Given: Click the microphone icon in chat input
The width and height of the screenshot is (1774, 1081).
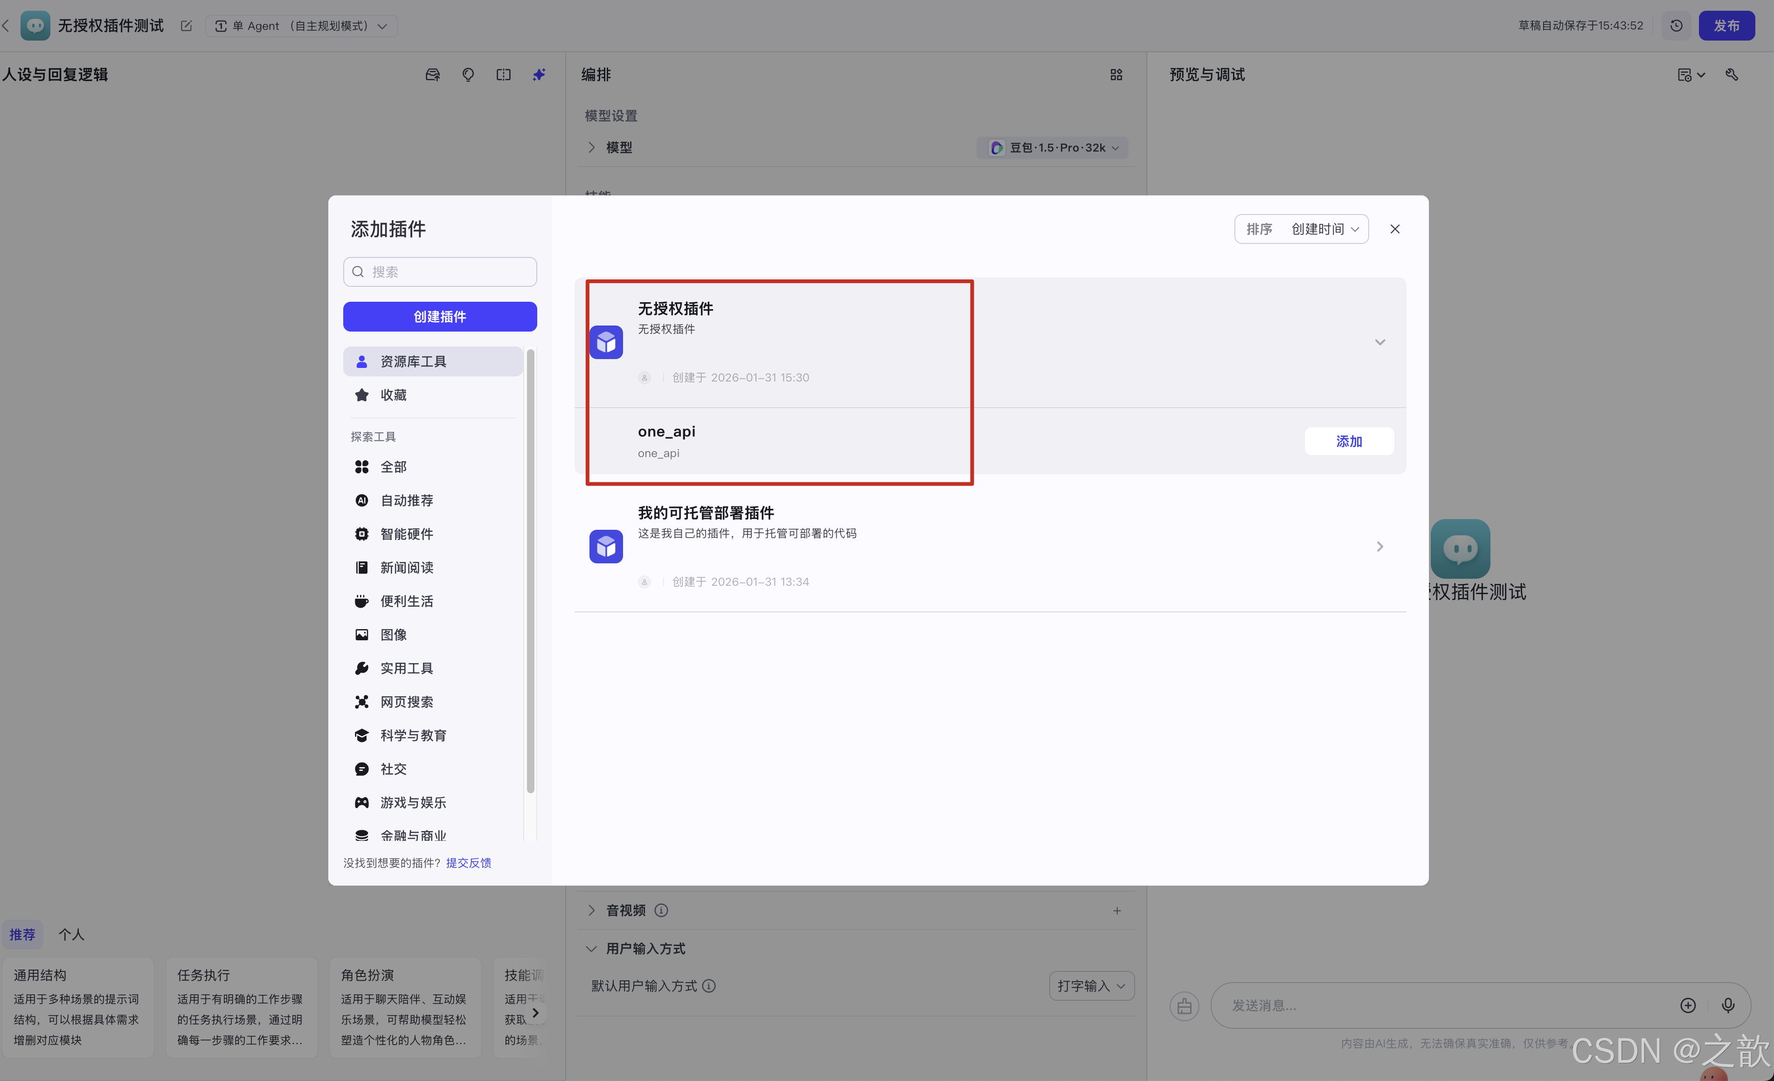Looking at the screenshot, I should point(1727,1005).
